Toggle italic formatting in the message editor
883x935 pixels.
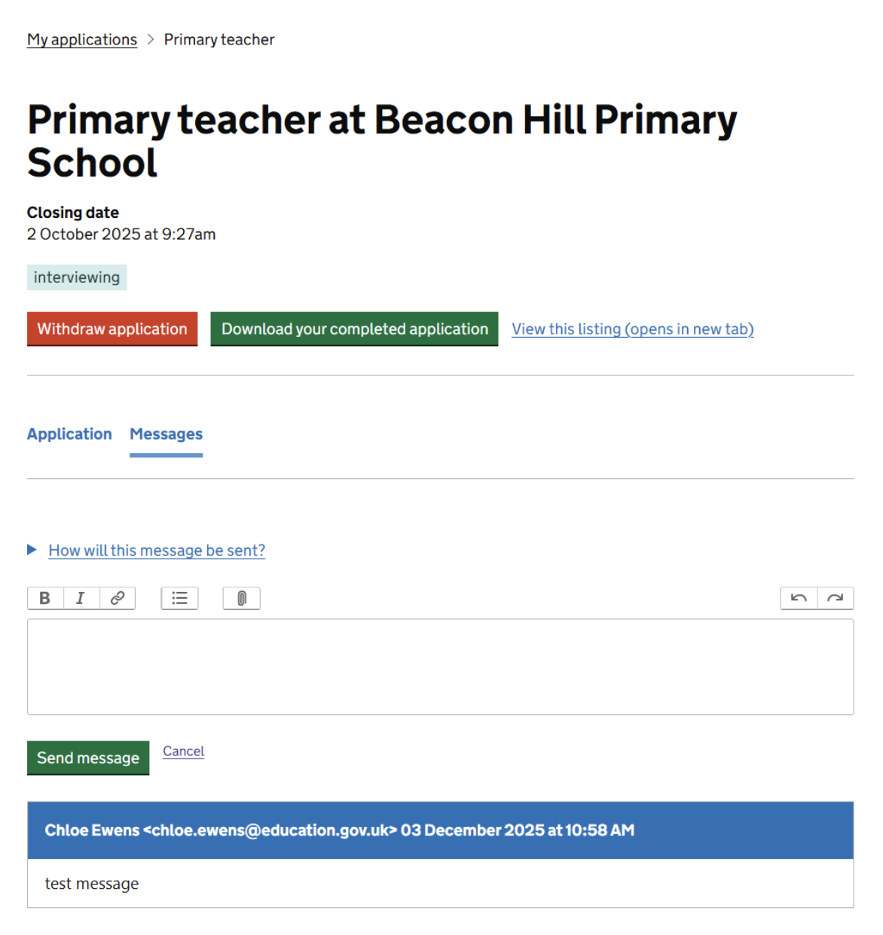81,598
